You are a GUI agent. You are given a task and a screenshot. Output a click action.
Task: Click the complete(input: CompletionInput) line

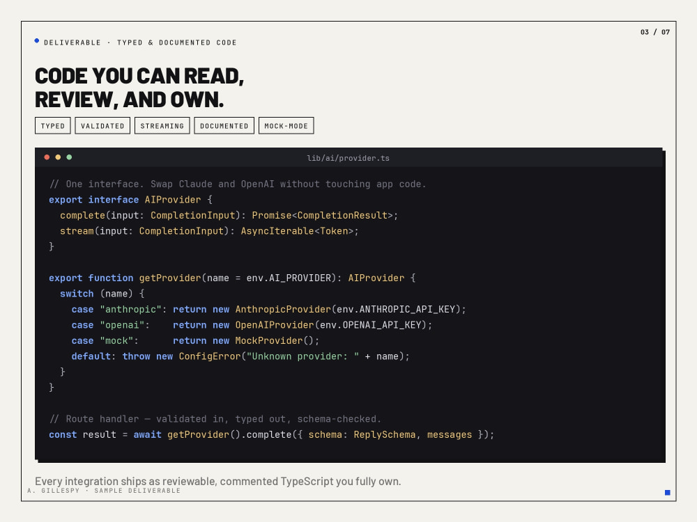click(x=229, y=215)
